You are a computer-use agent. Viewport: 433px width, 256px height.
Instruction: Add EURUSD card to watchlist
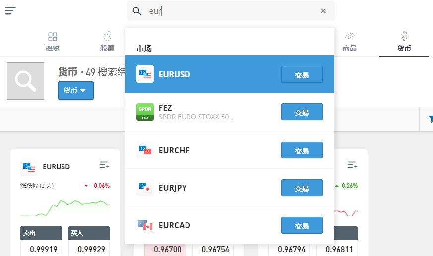(x=104, y=165)
